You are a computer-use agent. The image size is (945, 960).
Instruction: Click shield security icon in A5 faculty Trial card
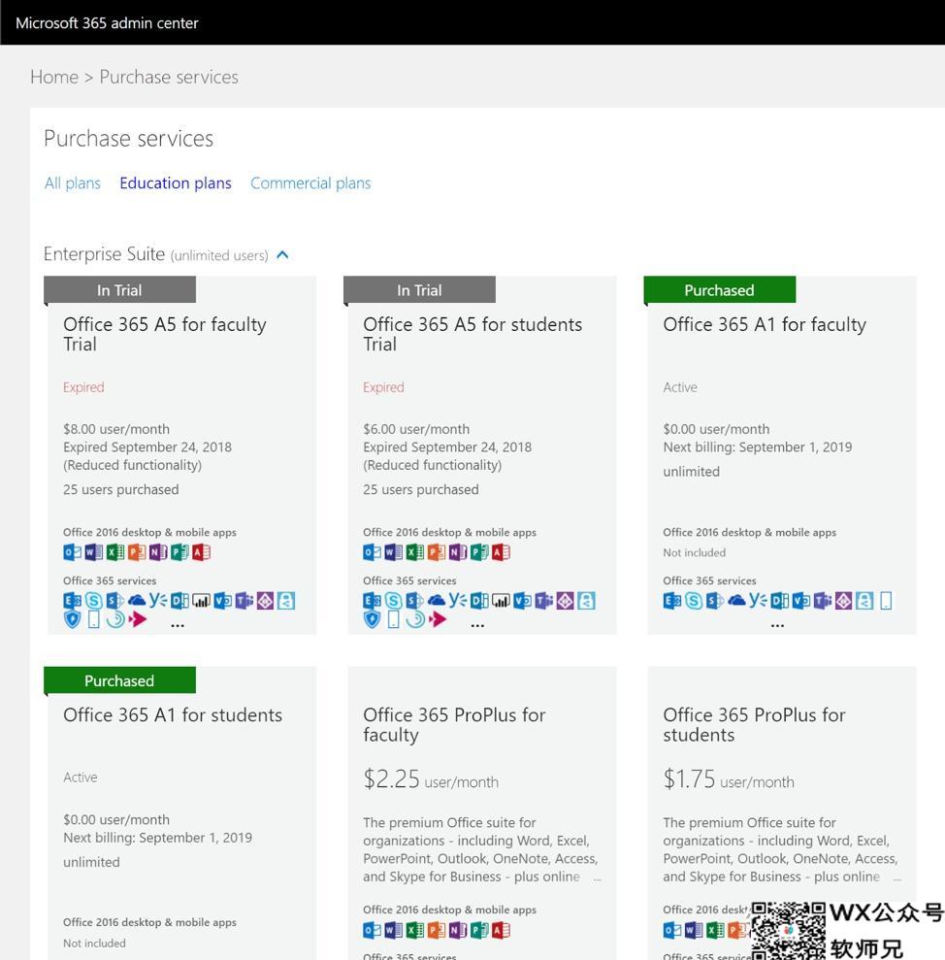[x=72, y=619]
